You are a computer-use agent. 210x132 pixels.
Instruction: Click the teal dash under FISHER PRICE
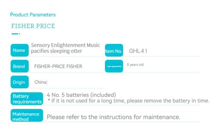coord(15,34)
